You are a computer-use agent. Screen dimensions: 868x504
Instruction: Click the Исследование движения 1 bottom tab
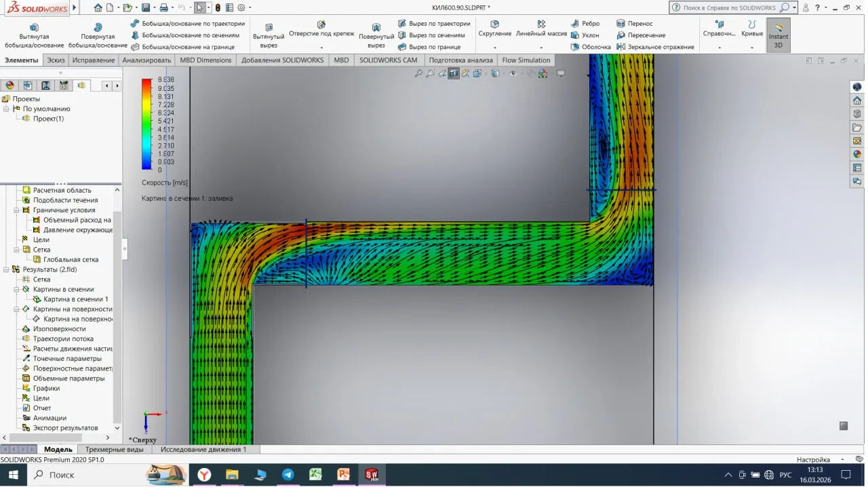203,449
